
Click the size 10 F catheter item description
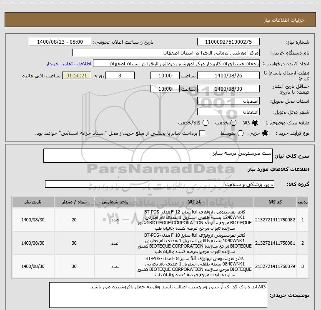pyautogui.click(x=195, y=243)
